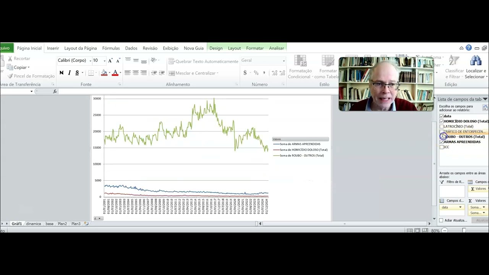Switch to the Fórmulas tab
Viewport: 489px width, 275px height.
(x=111, y=48)
